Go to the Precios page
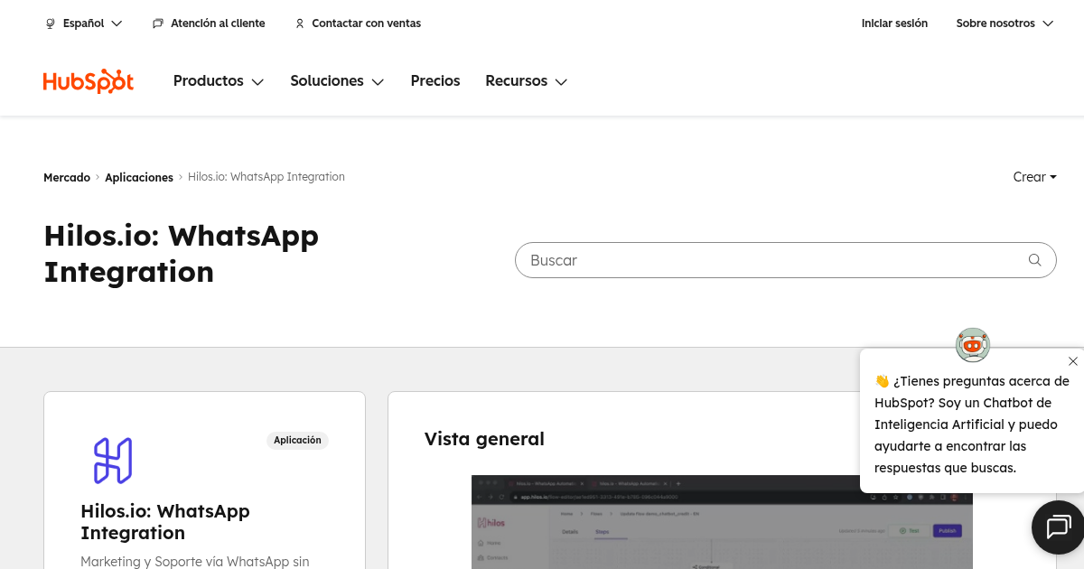Image resolution: width=1084 pixels, height=569 pixels. pos(435,81)
